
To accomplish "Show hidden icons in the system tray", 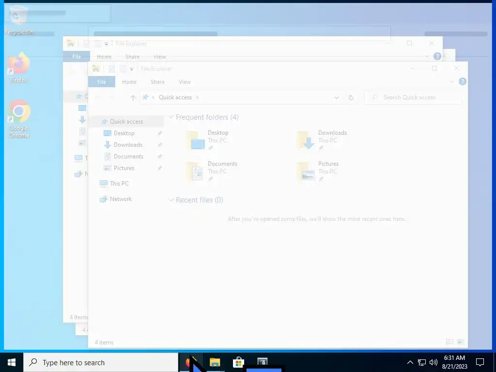I will pos(410,362).
